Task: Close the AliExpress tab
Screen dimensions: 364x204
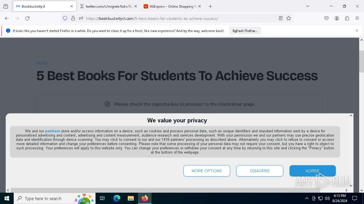Action: (x=200, y=6)
